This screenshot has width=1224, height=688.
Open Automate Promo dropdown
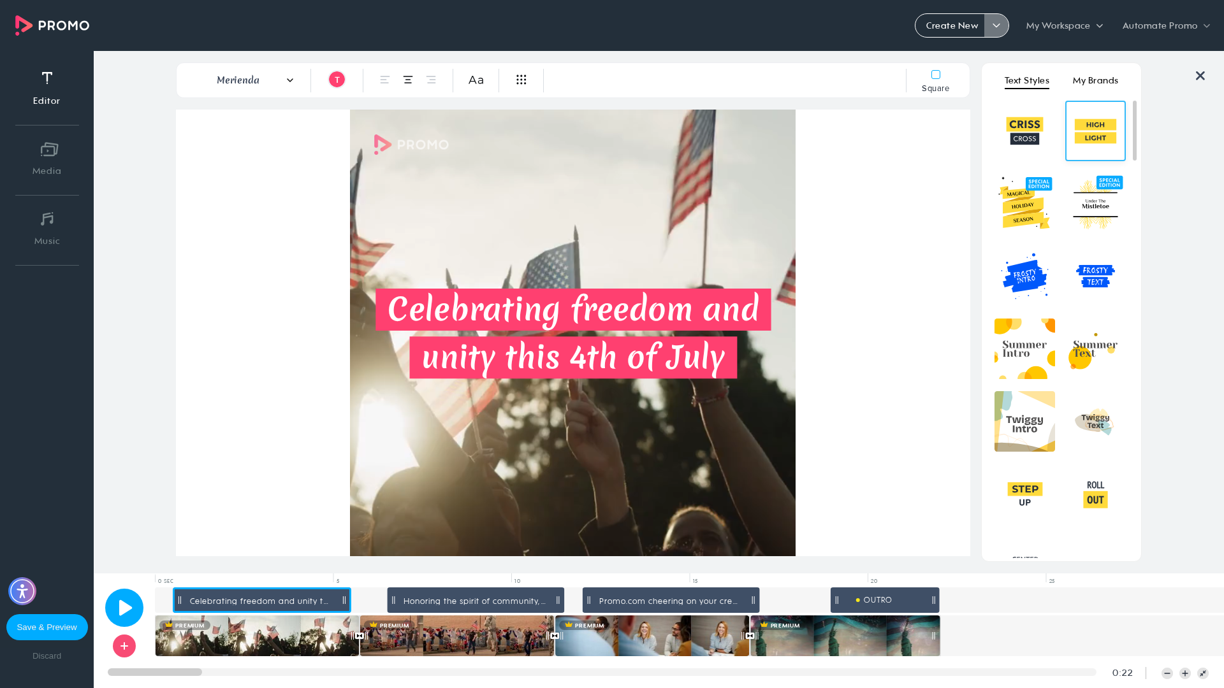1166,25
